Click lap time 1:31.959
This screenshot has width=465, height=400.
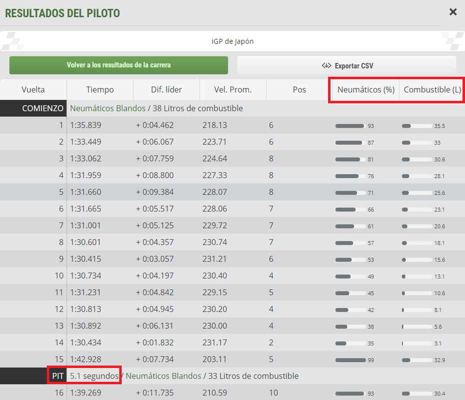point(86,175)
